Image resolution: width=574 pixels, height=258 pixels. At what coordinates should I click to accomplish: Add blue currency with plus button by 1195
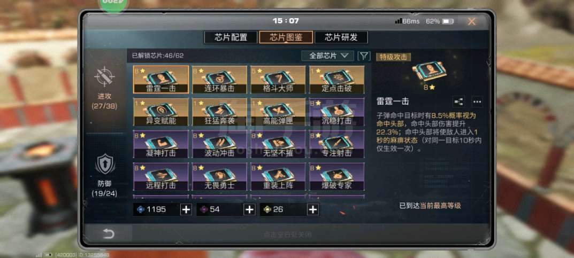tap(186, 209)
